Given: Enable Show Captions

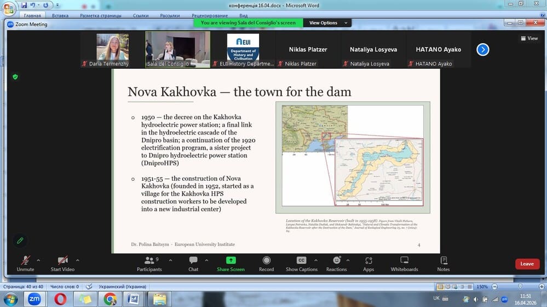Looking at the screenshot, I should click(301, 263).
